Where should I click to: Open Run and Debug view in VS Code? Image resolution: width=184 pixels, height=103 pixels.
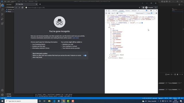click(x=2, y=19)
